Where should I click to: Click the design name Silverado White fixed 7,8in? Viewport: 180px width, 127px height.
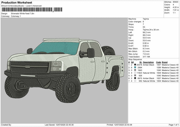pyautogui.click(x=22, y=13)
